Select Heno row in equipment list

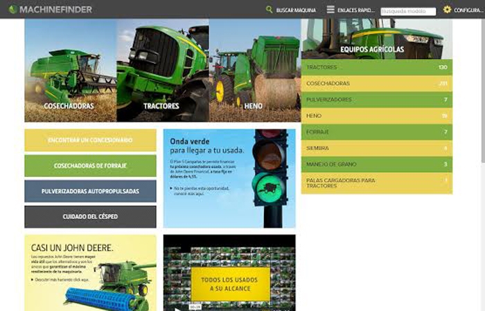pos(377,115)
